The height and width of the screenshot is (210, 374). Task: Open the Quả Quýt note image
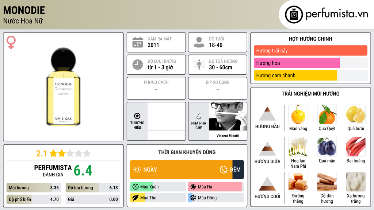coord(327,114)
